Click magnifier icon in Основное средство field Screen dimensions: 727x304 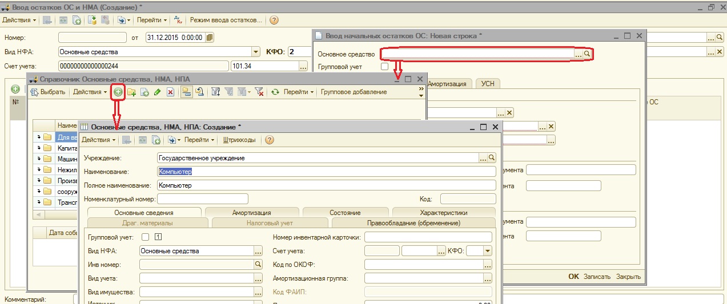[587, 54]
